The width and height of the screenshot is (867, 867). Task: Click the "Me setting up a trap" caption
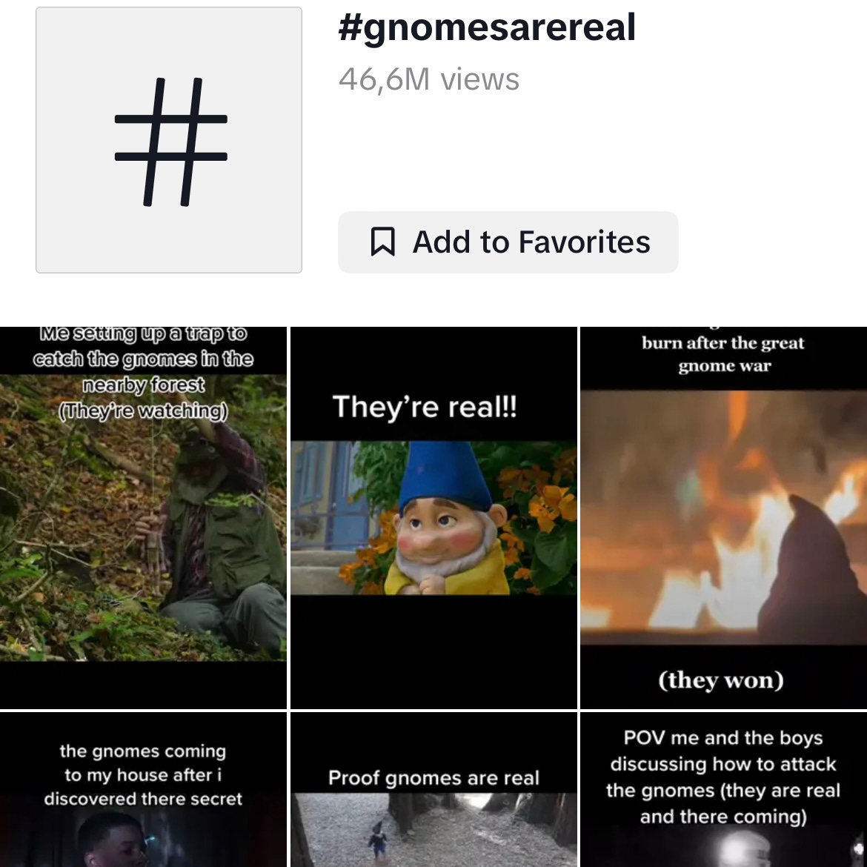(143, 371)
